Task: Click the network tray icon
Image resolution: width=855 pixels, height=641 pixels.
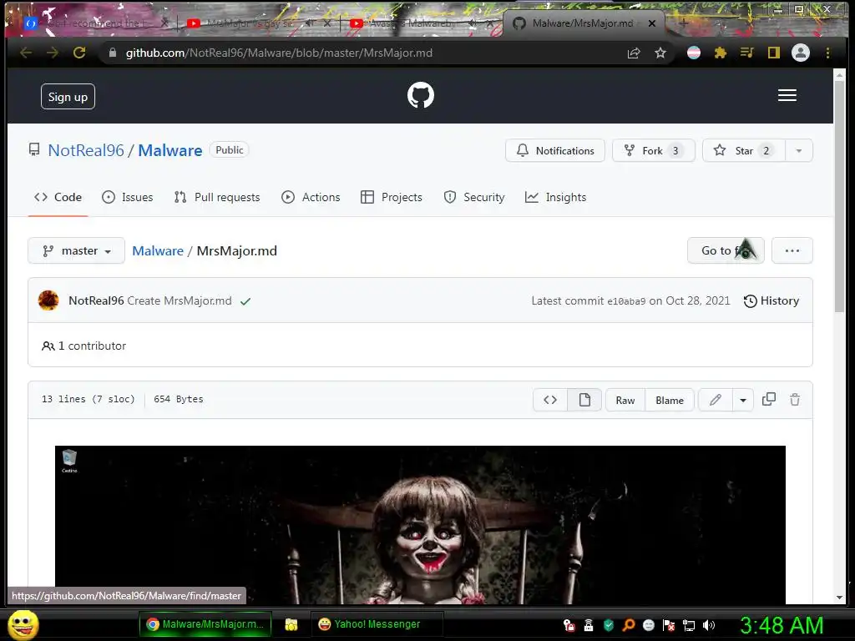Action: tap(689, 625)
